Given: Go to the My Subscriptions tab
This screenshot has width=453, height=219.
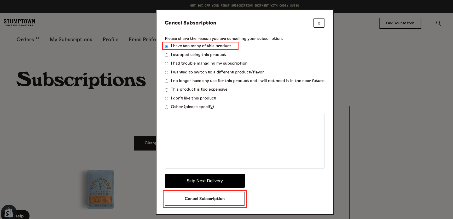Looking at the screenshot, I should [71, 40].
